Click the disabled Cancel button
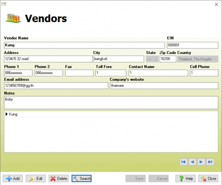The width and height of the screenshot is (222, 185). click(x=159, y=179)
